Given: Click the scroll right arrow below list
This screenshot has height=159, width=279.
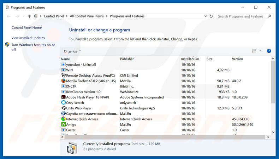Looking at the screenshot, I should tap(268, 137).
